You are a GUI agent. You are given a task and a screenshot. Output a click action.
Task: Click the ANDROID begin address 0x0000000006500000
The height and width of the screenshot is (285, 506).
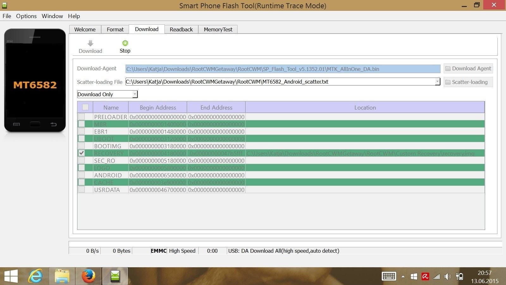(x=157, y=175)
